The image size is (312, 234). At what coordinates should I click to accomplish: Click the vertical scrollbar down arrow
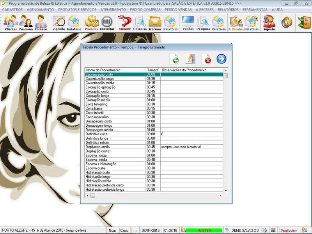[225, 190]
